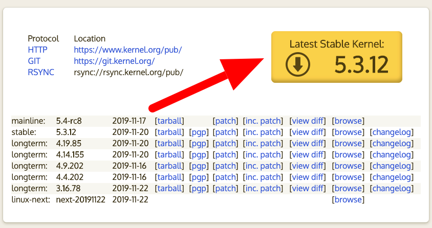Click the download arrow icon in yellow box
Image resolution: width=432 pixels, height=228 pixels.
[x=298, y=64]
